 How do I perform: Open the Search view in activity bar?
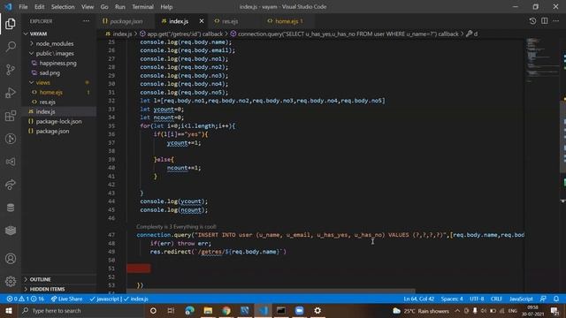pos(11,47)
